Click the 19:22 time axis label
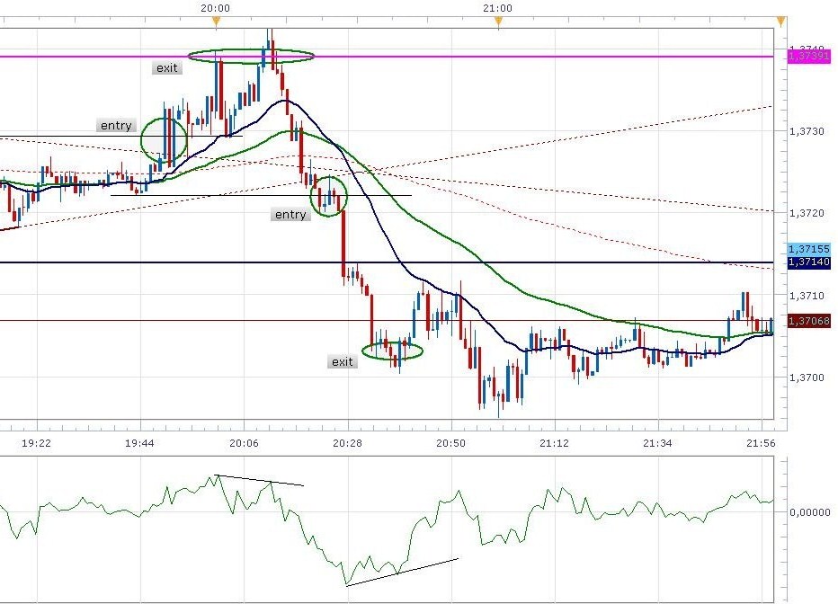Image resolution: width=838 pixels, height=604 pixels. pos(36,443)
